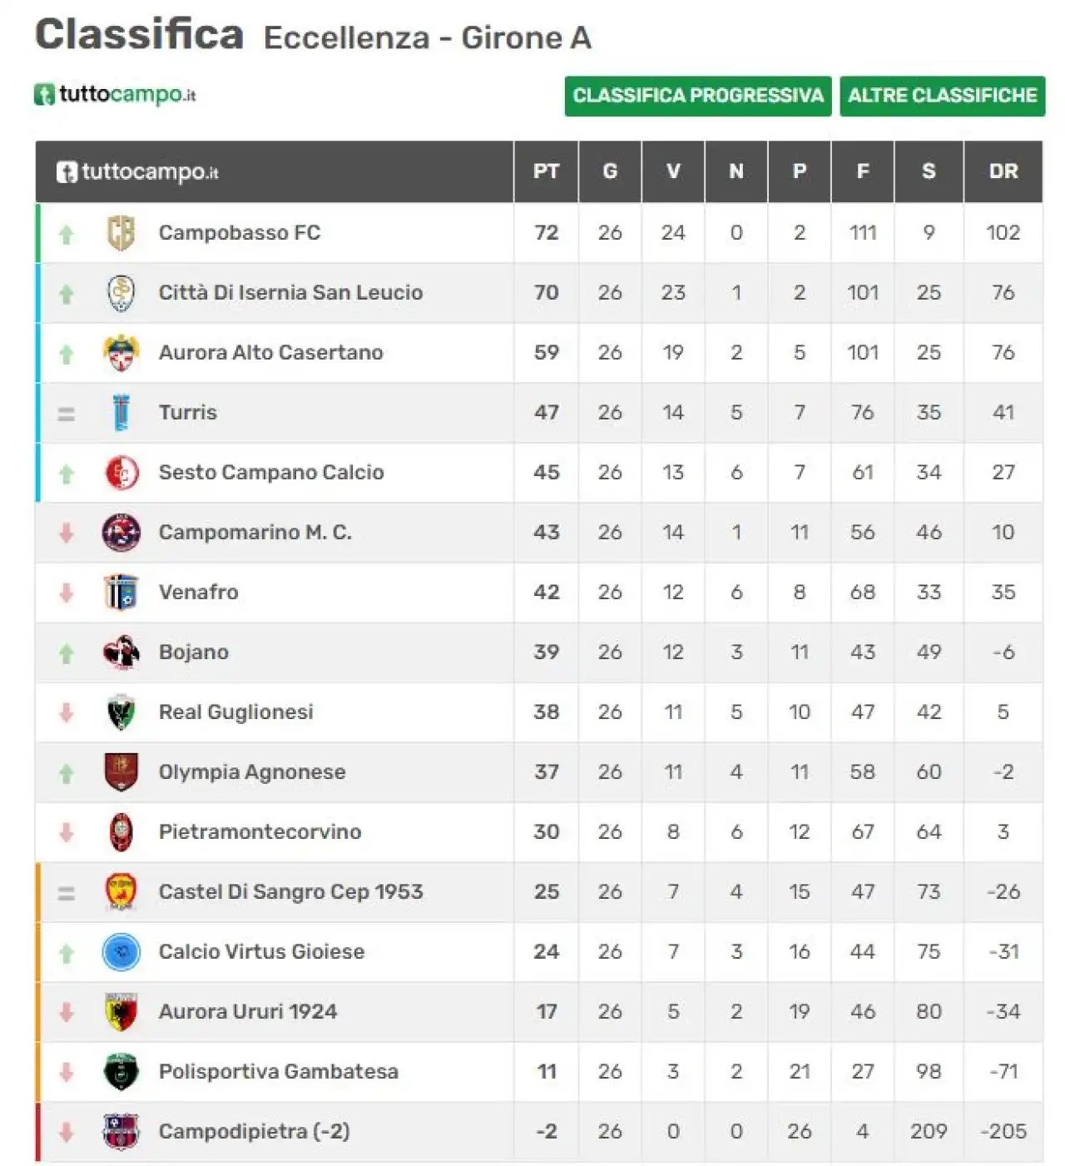Image resolution: width=1065 pixels, height=1166 pixels.
Task: Click the Olympia Agnonese shield logo
Action: 121,772
